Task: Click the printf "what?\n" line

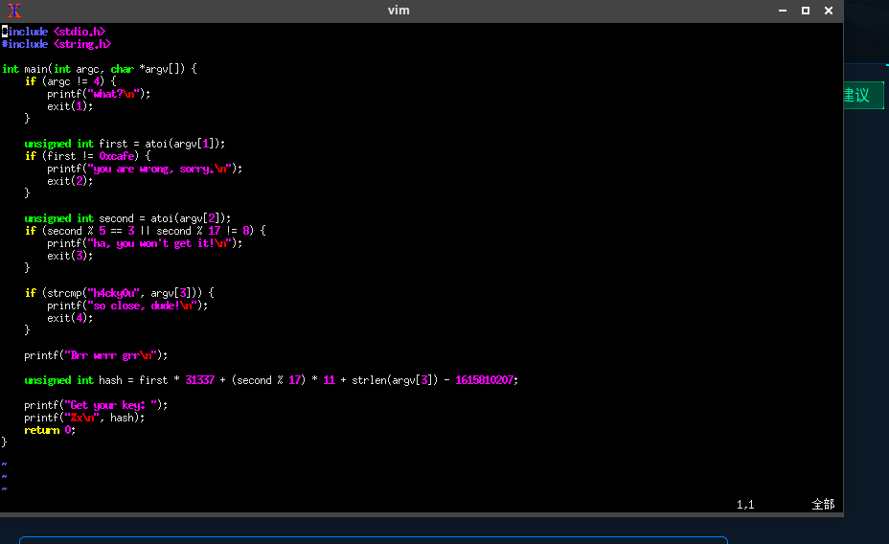Action: [99, 94]
